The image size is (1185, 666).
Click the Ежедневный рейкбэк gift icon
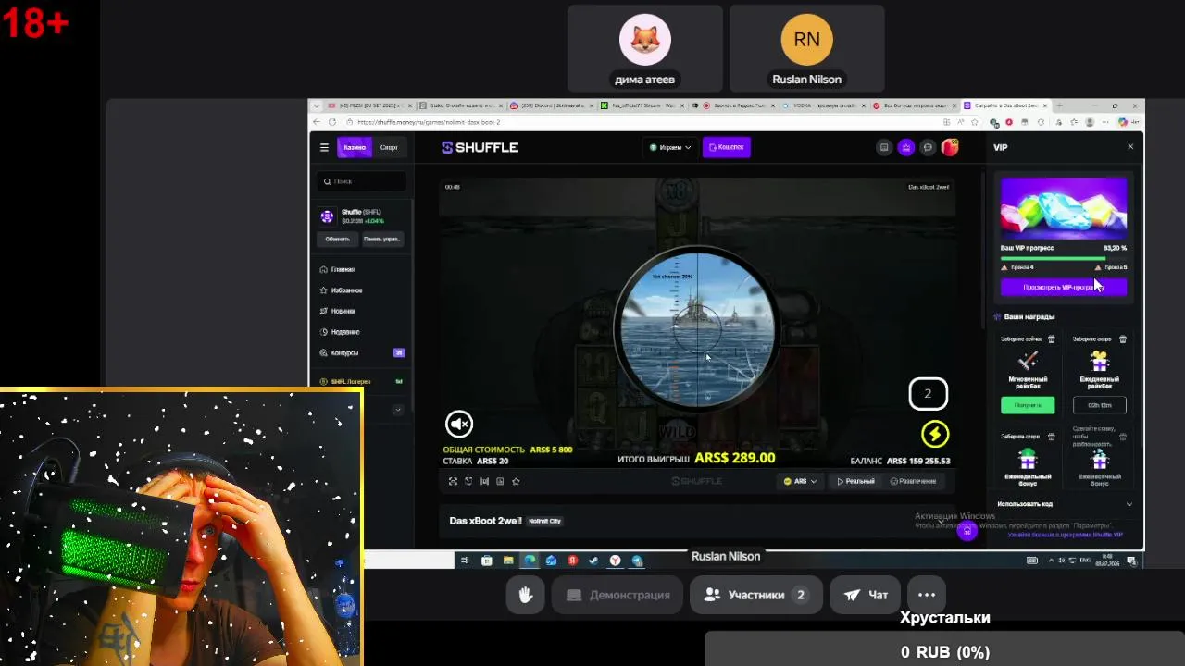pyautogui.click(x=1100, y=361)
